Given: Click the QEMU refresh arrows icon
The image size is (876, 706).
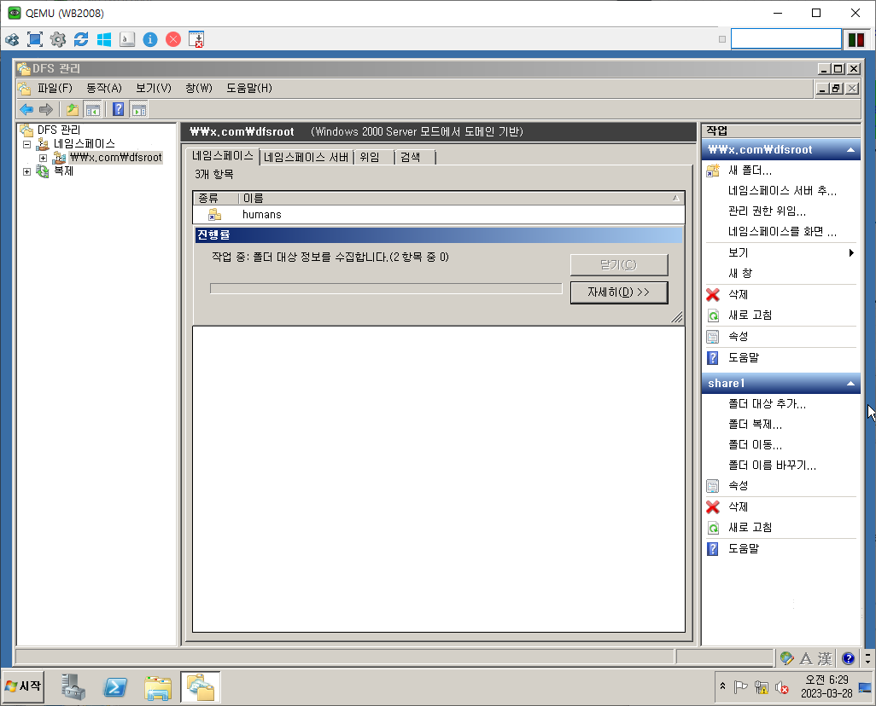Looking at the screenshot, I should pyautogui.click(x=81, y=39).
